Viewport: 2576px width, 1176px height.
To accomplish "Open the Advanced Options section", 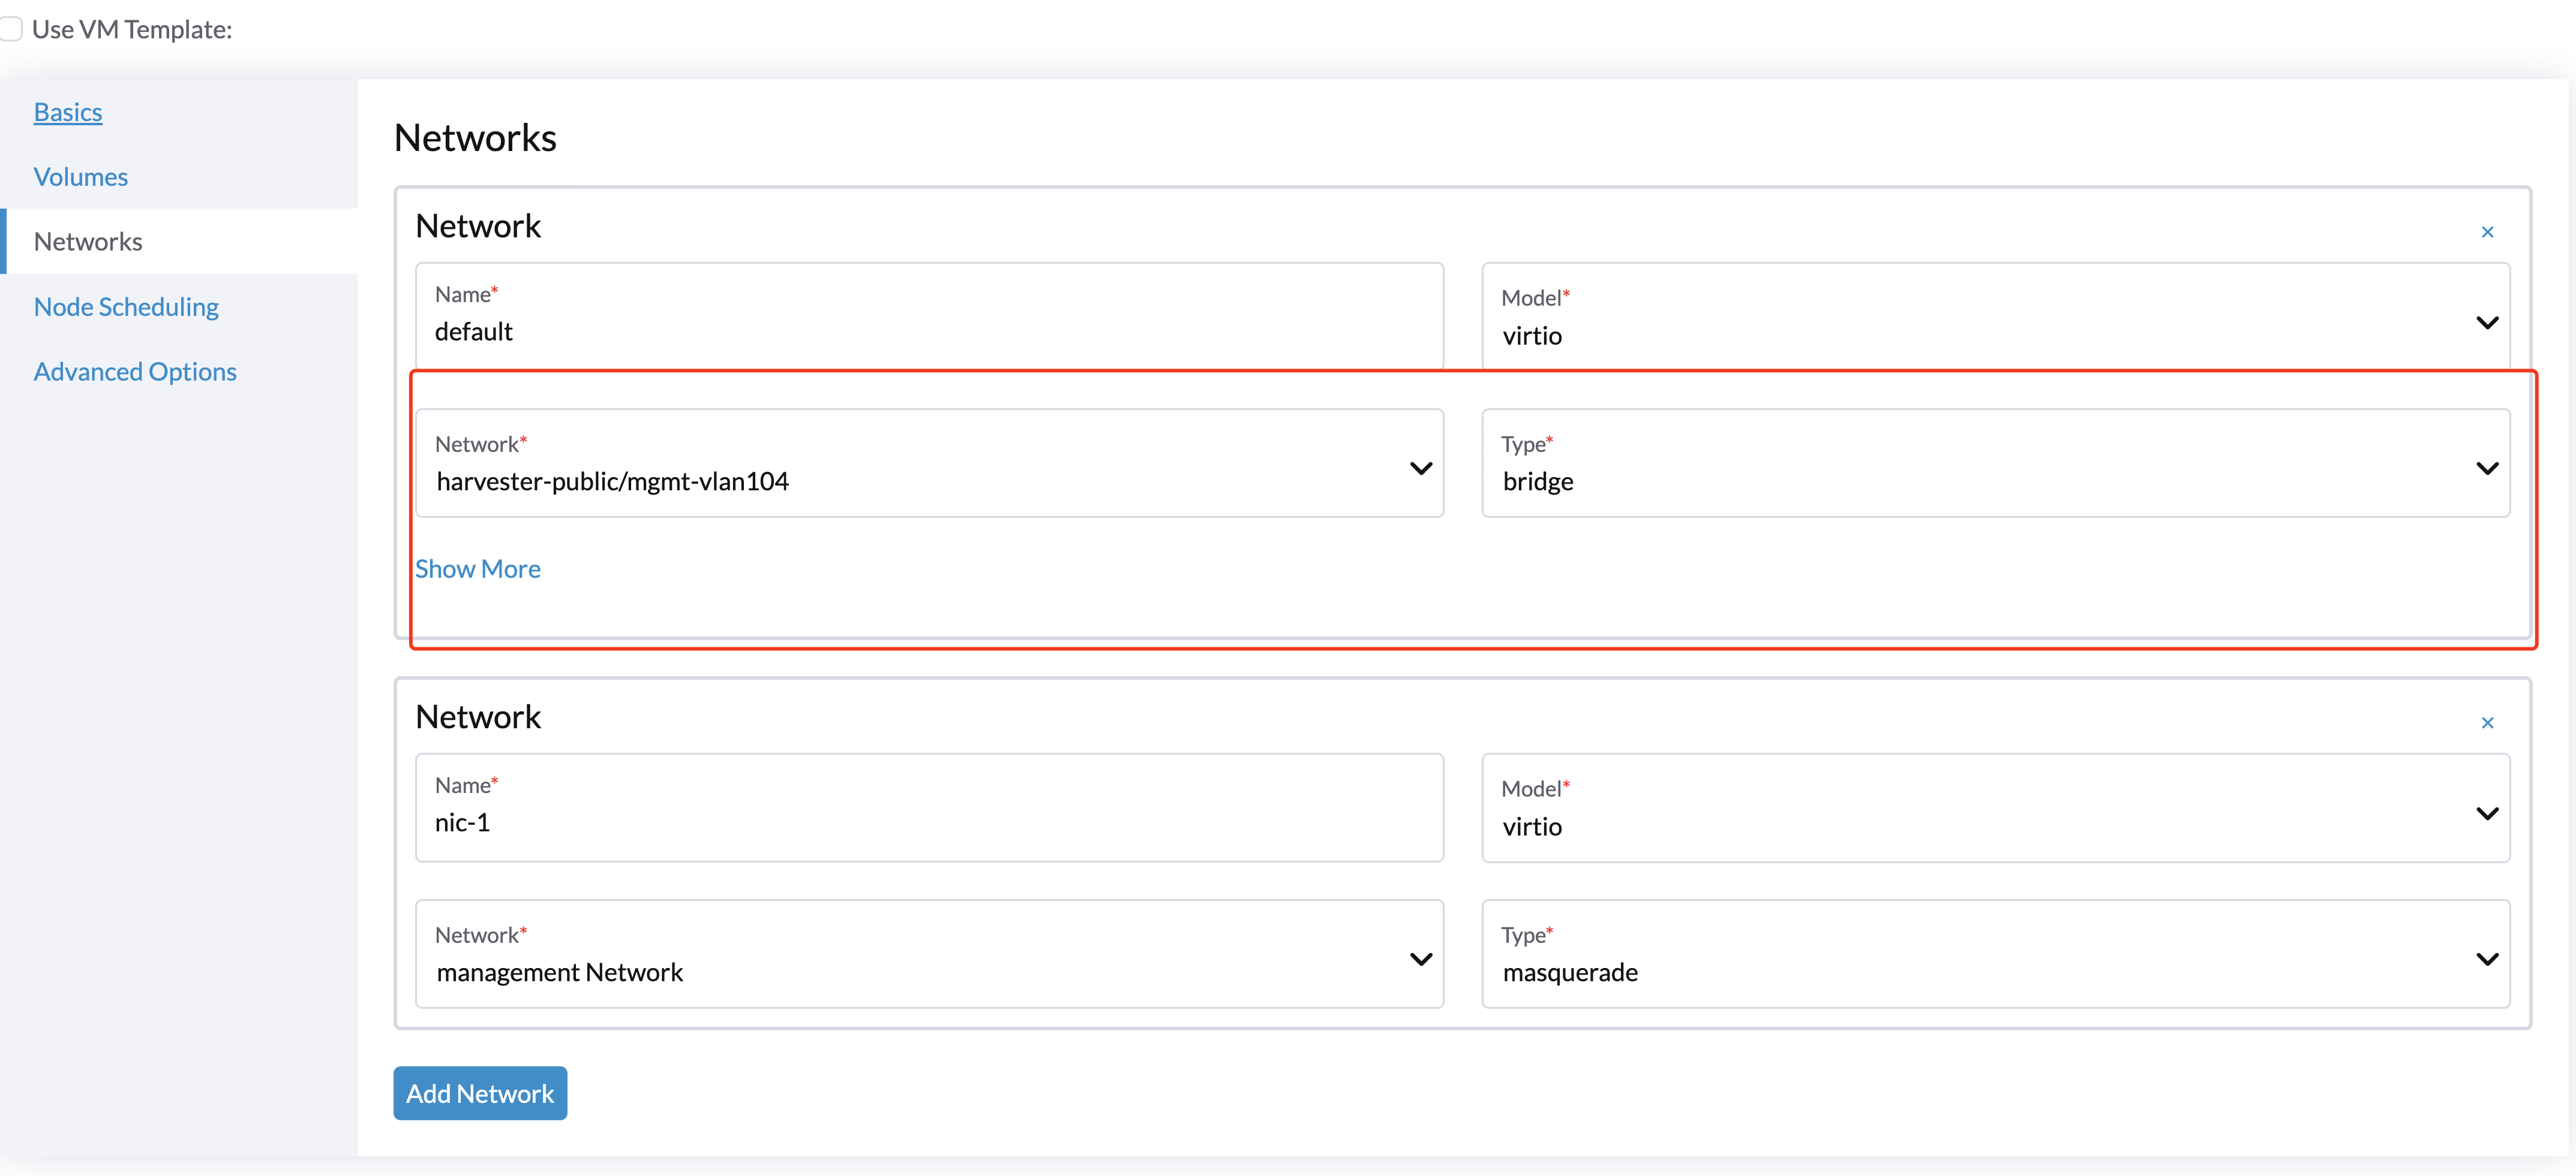I will (135, 370).
